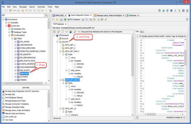Image resolution: width=191 pixels, height=124 pixels.
Task: Click the Execute node icon
Action: (x=60, y=38)
